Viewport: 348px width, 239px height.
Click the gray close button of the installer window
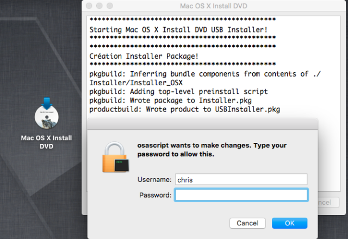pyautogui.click(x=89, y=6)
